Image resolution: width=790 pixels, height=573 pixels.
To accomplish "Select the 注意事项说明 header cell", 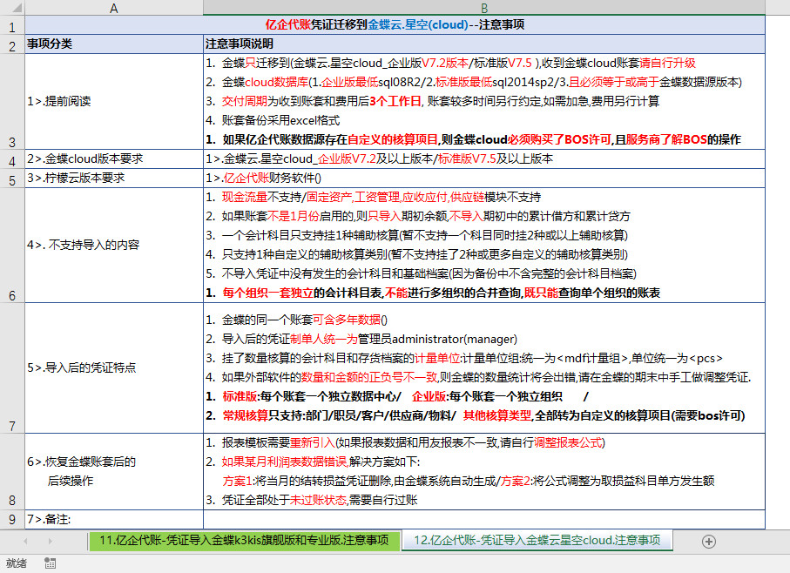I will tap(483, 44).
